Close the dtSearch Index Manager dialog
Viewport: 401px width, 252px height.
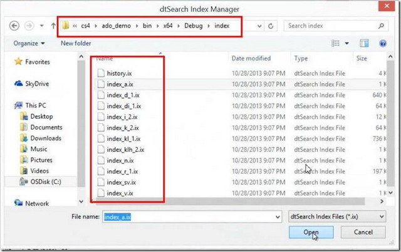click(387, 6)
